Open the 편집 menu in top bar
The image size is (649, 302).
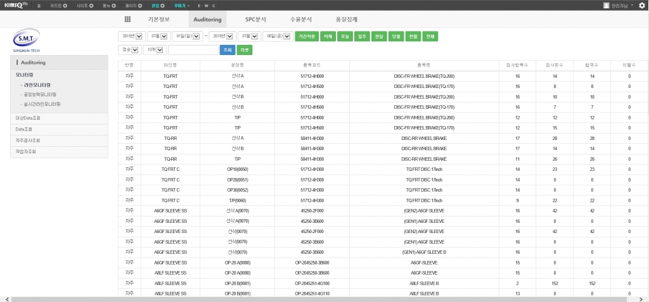pos(158,6)
